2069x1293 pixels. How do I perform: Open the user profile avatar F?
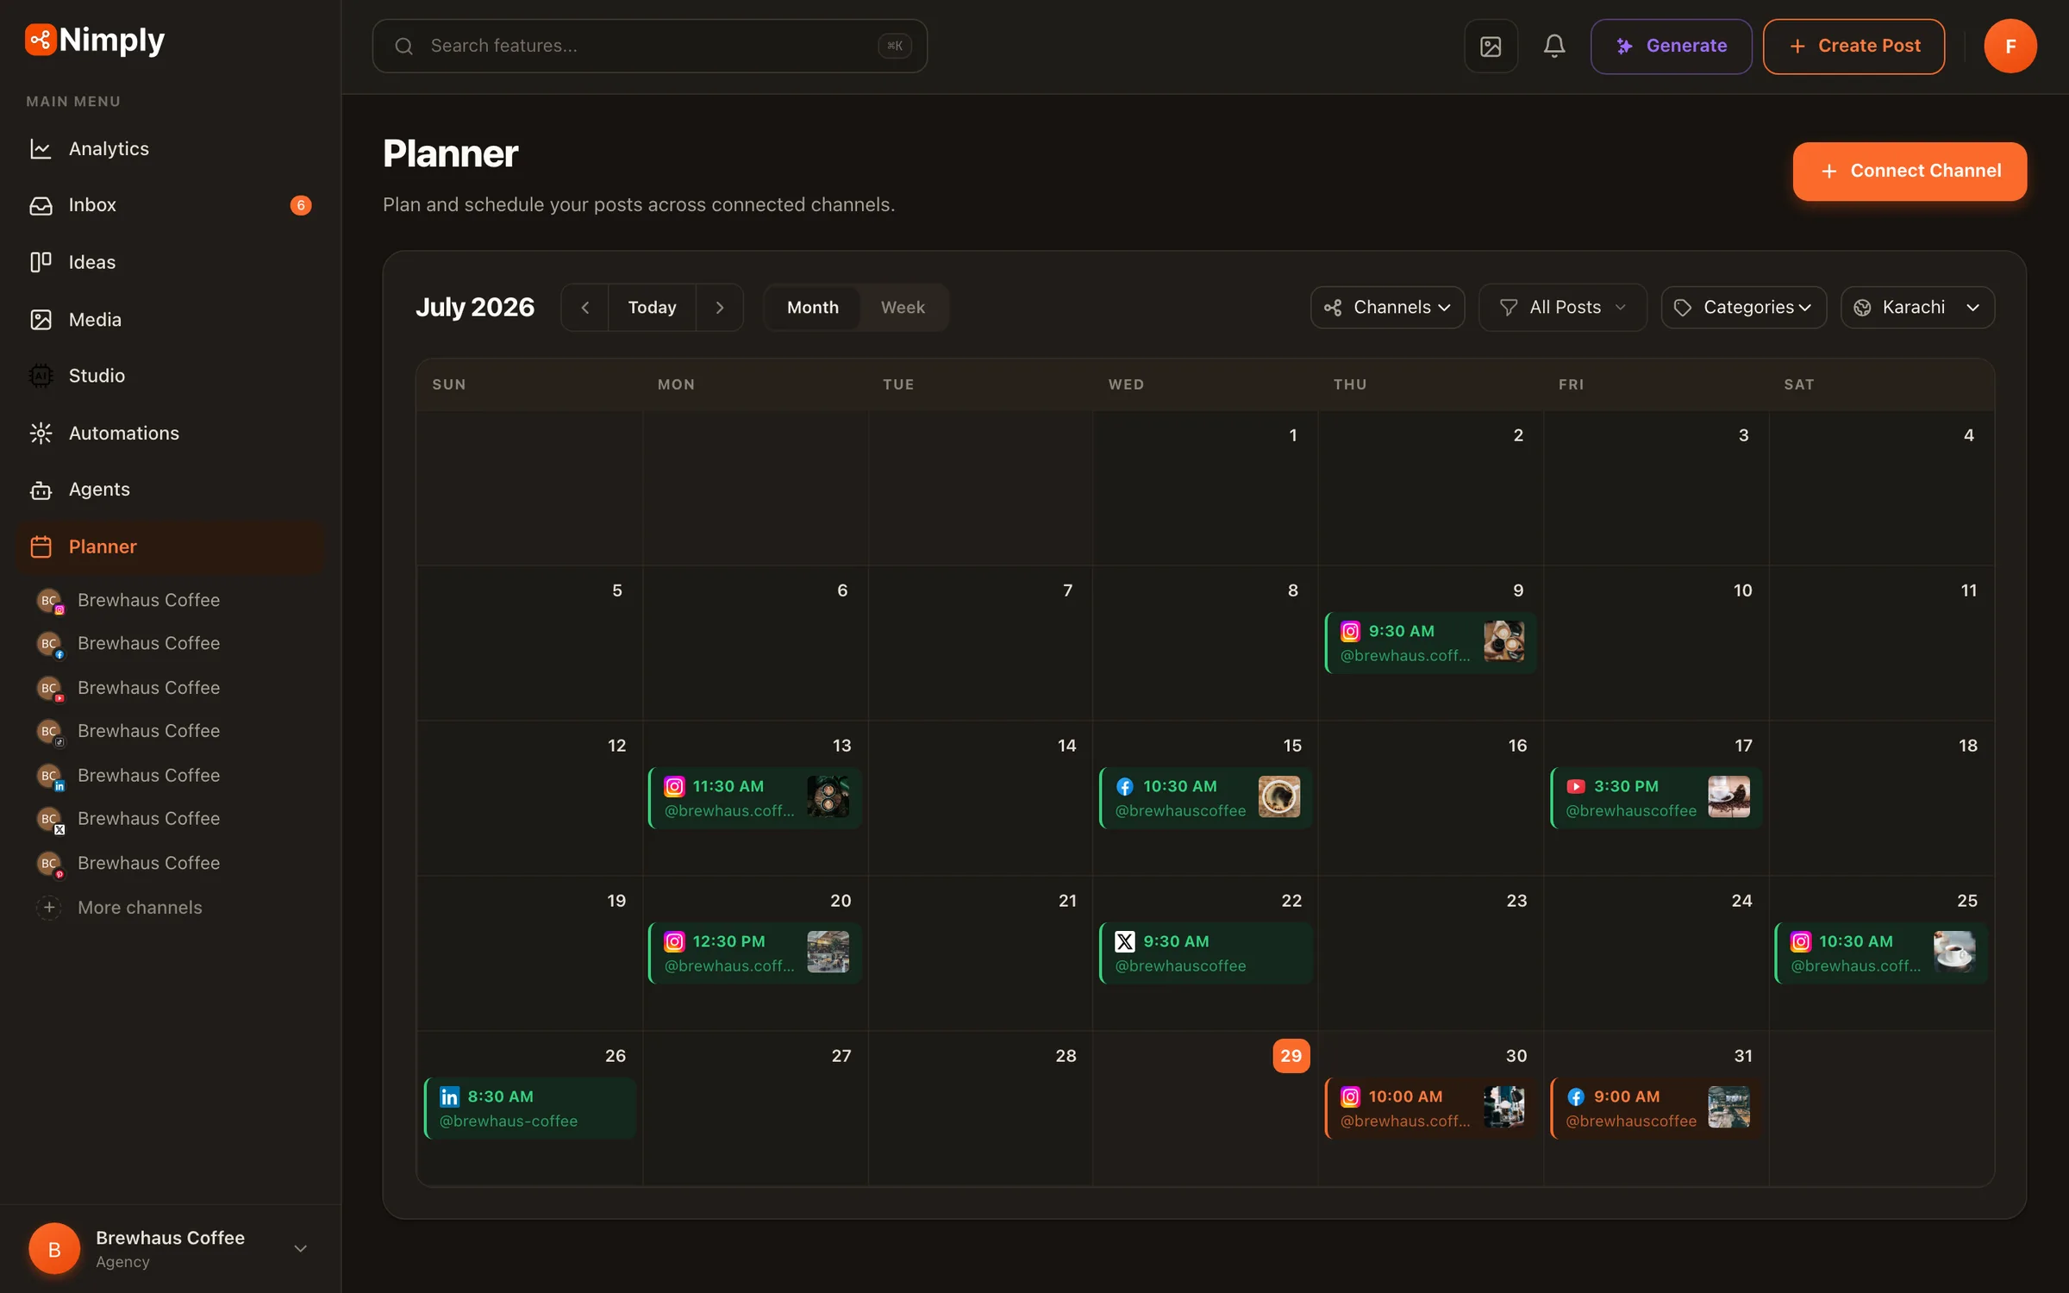coord(2010,46)
